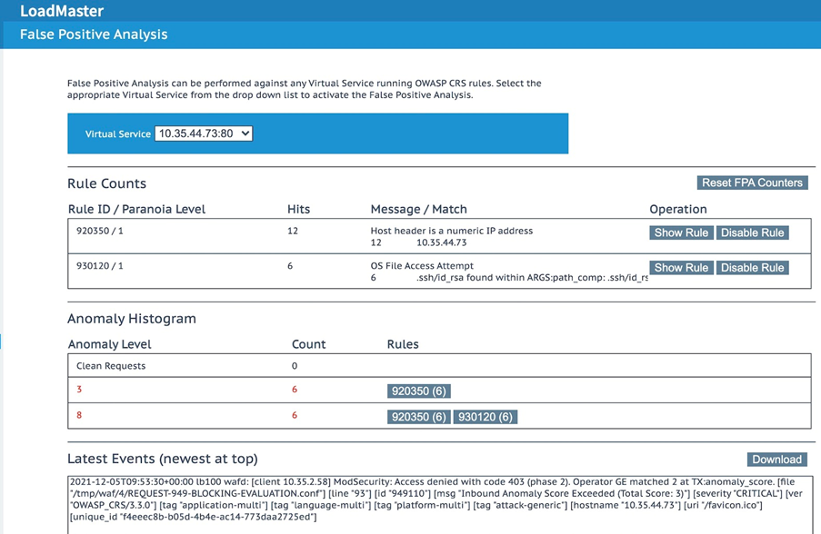Click the False Positive Analysis heading
Image resolution: width=821 pixels, height=534 pixels.
(x=94, y=35)
